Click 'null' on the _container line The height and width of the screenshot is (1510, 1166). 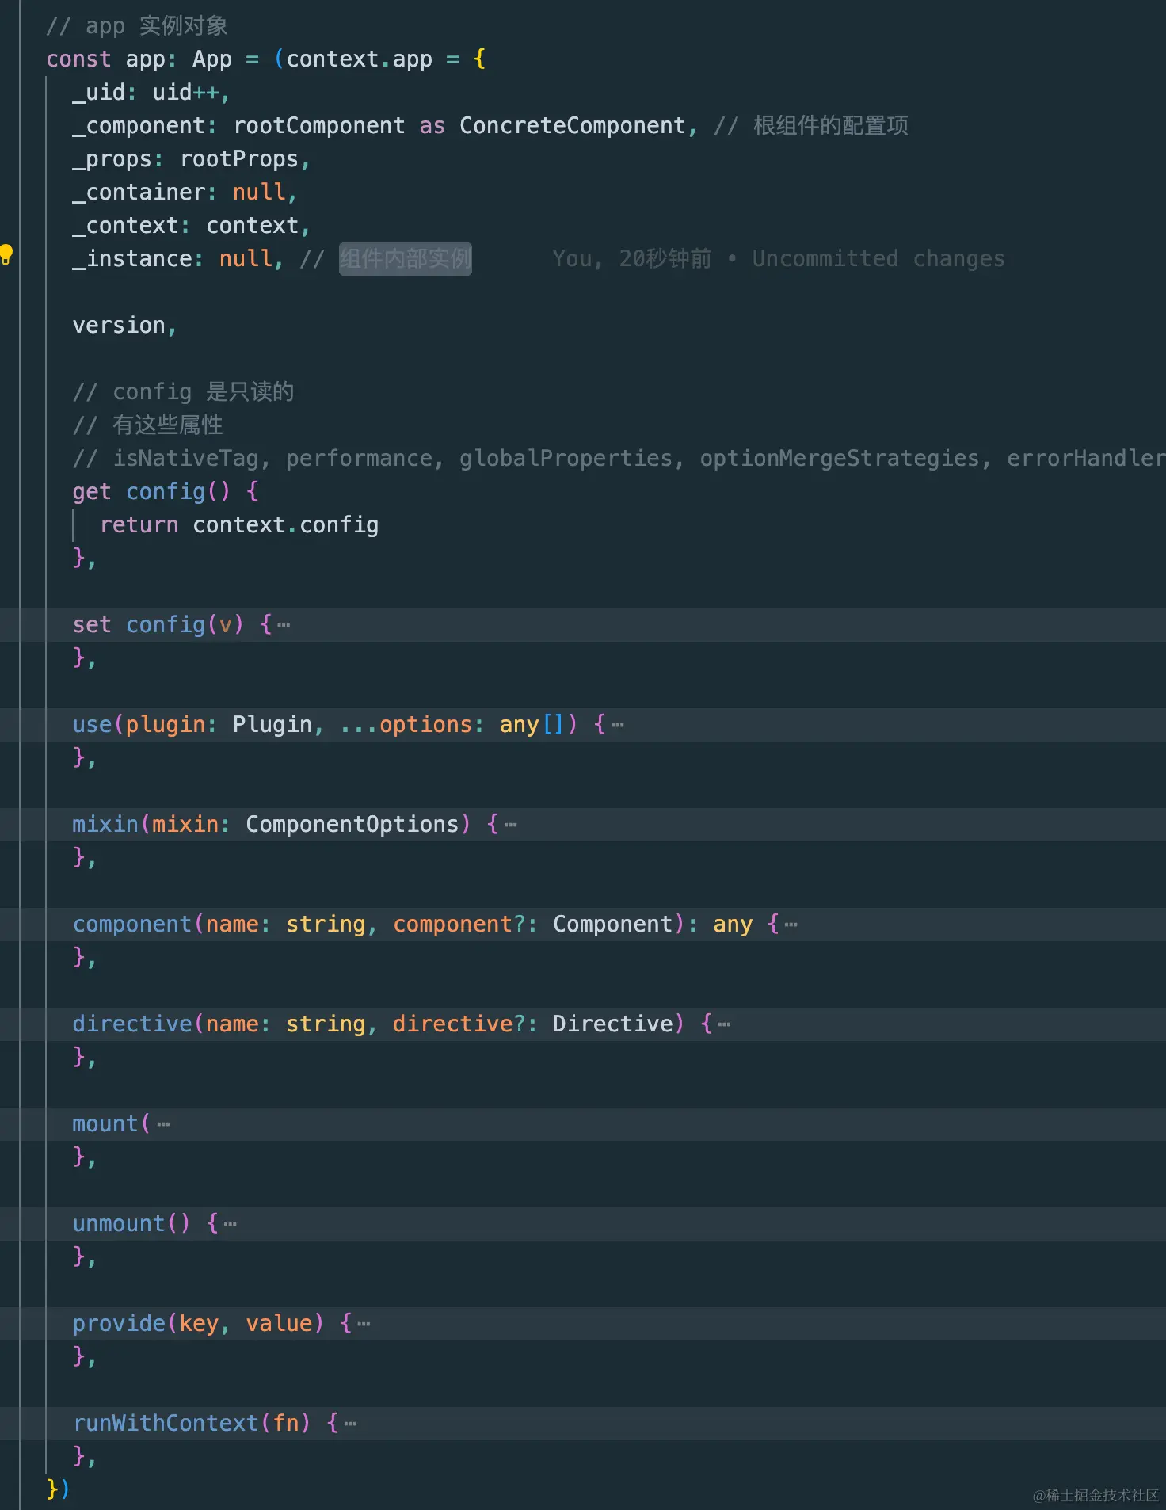(x=259, y=193)
